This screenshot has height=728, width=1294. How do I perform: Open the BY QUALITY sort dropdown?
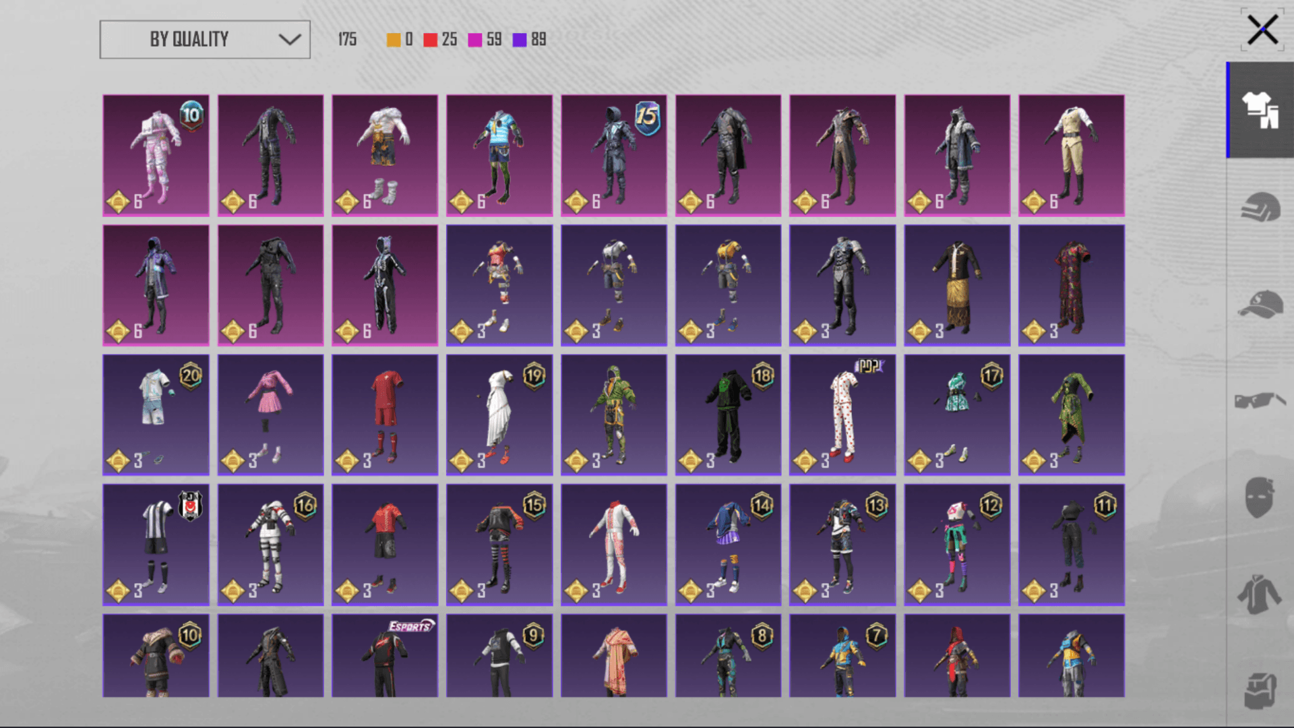point(205,40)
